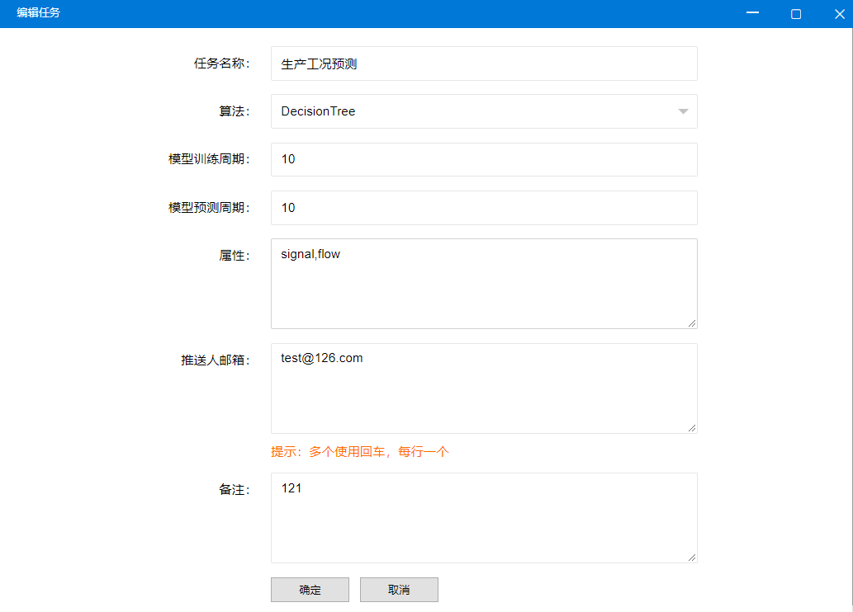The image size is (853, 612).
Task: Click resize grip of 备注 text area
Action: 692,558
